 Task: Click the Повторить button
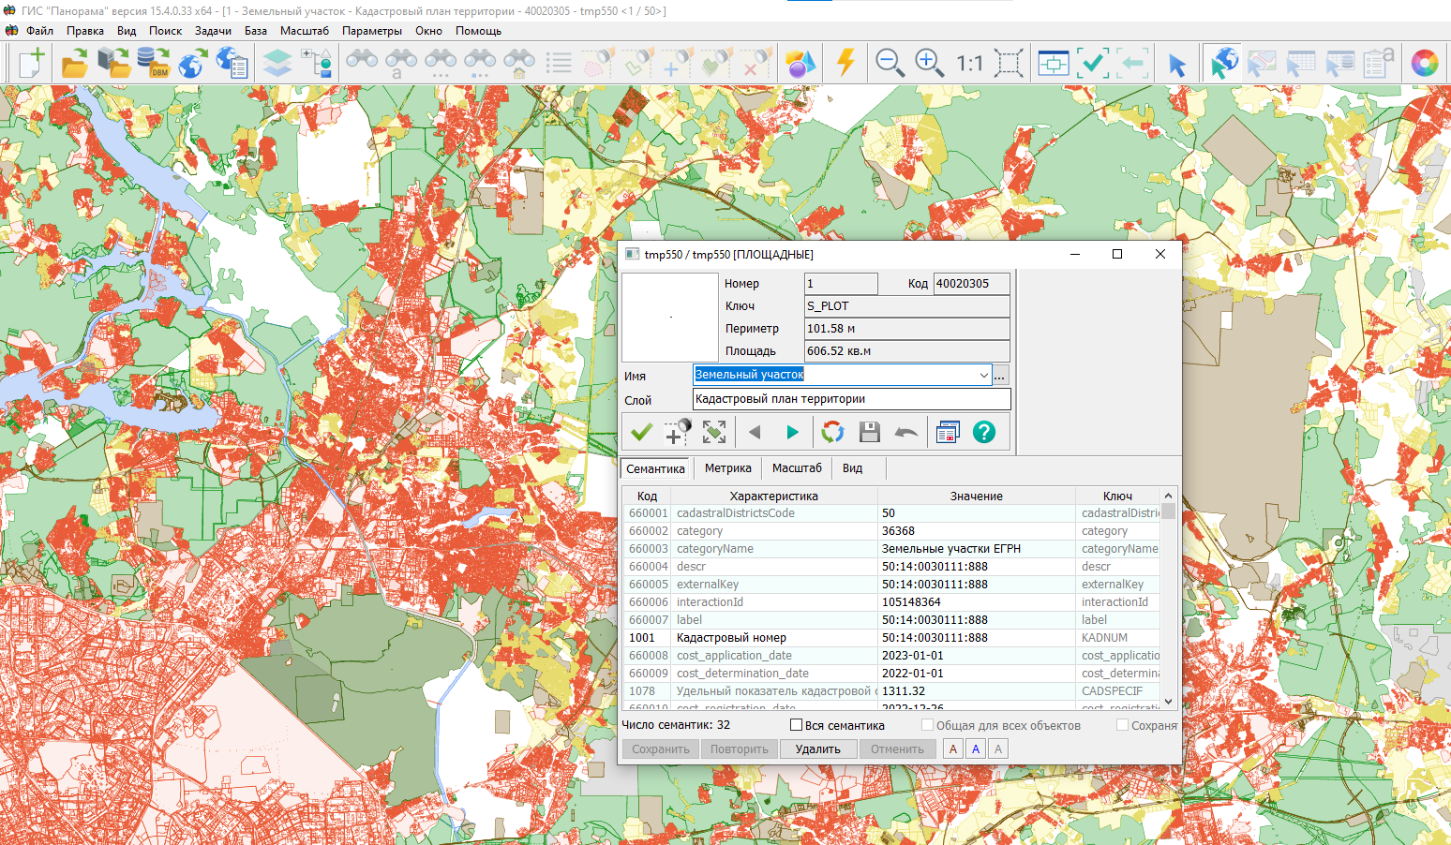(740, 749)
